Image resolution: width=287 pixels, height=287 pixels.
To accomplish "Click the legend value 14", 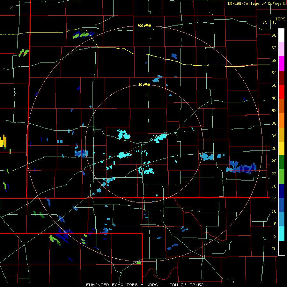I will click(x=274, y=199).
